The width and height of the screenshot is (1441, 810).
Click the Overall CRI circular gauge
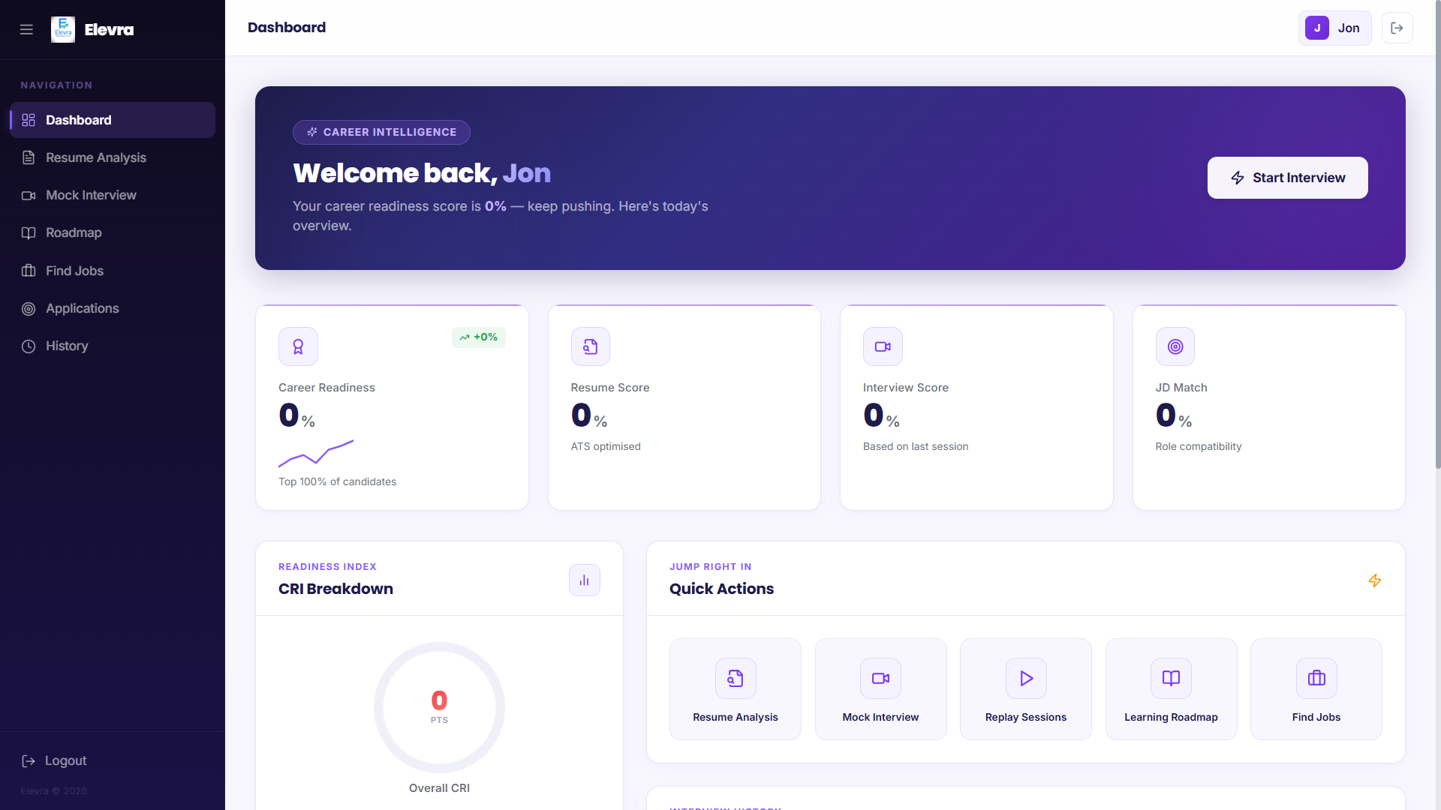(439, 707)
